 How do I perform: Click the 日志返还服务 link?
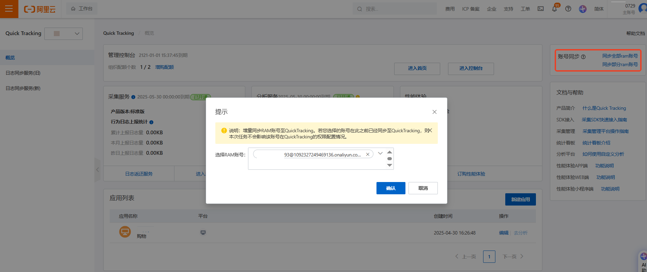(x=139, y=174)
